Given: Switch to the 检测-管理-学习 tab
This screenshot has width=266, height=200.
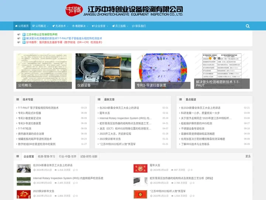Looking at the screenshot, I should click(47, 156).
